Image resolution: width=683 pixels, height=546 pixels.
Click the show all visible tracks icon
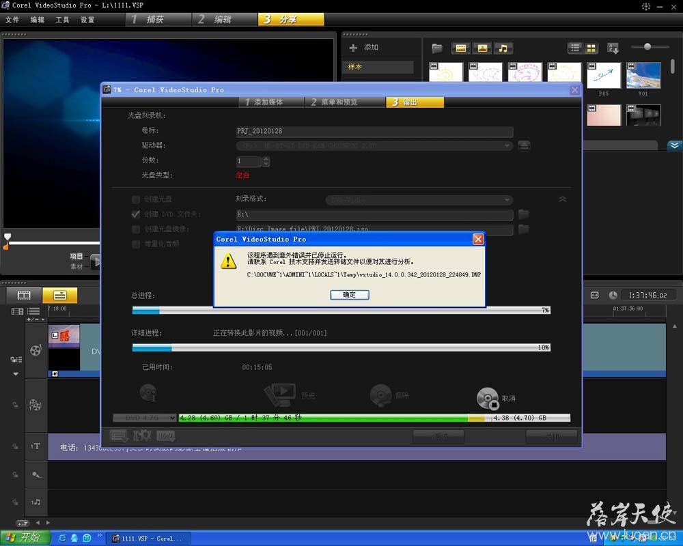coord(17,311)
